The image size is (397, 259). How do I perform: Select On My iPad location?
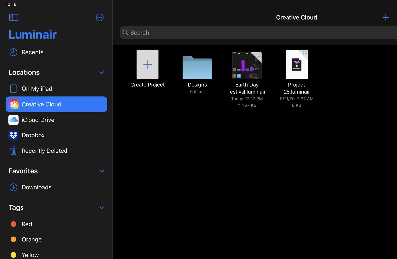[x=57, y=89]
